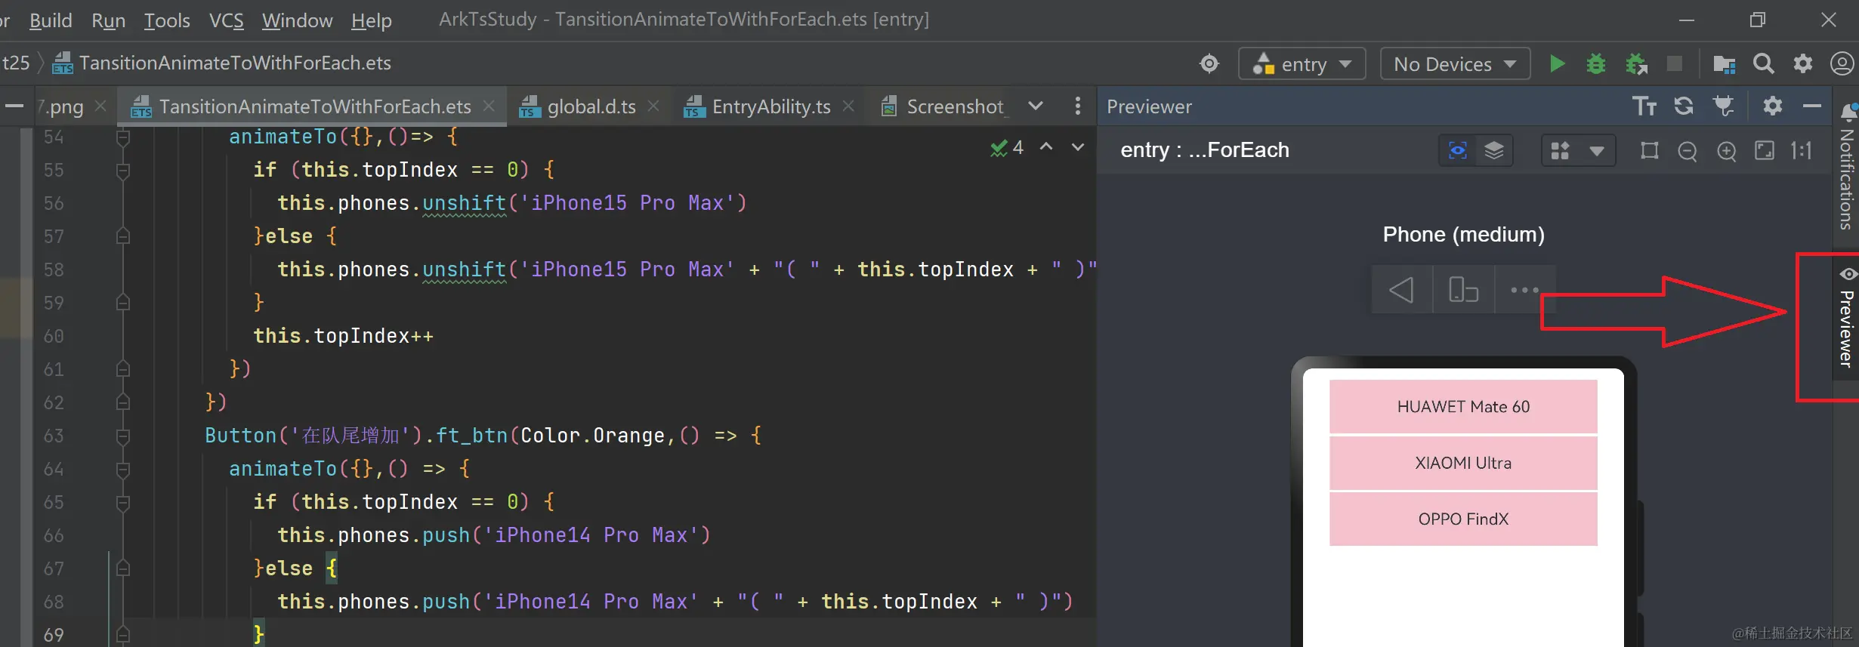The image size is (1859, 647).
Task: Click the layers stack icon in Previewer toolbar
Action: point(1494,150)
